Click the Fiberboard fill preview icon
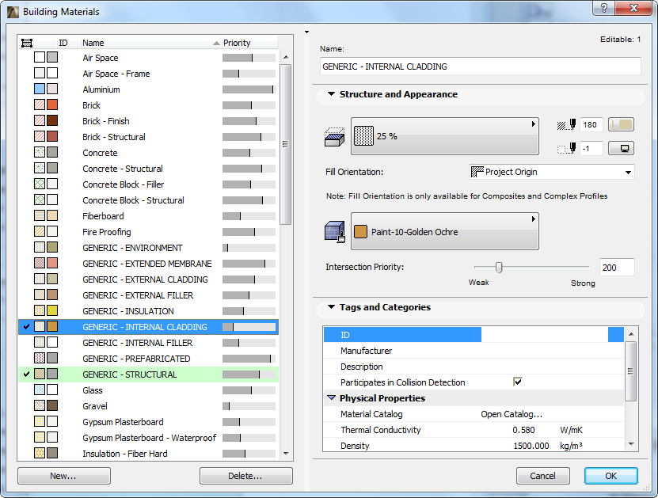Image resolution: width=658 pixels, height=498 pixels. [40, 215]
